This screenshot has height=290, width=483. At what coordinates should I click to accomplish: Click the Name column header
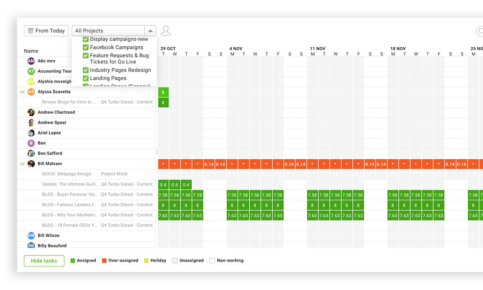click(31, 51)
